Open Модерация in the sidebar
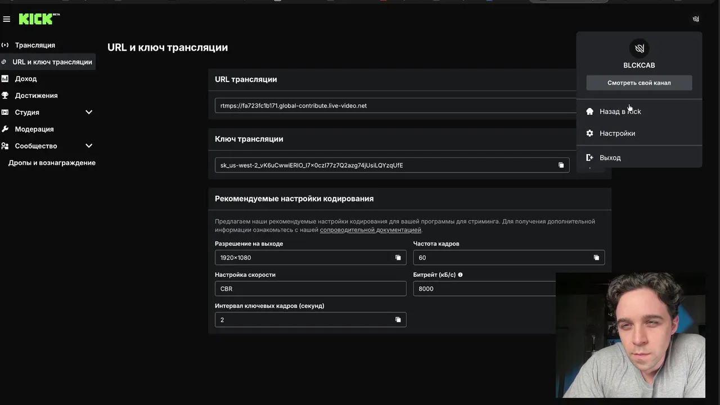This screenshot has width=720, height=405. click(34, 129)
